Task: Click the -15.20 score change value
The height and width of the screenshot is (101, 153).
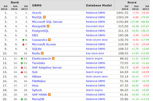Action: click(145, 13)
